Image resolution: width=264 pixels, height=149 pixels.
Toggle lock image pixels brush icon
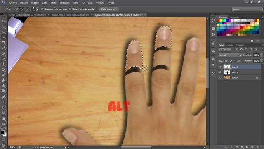pos(231,61)
